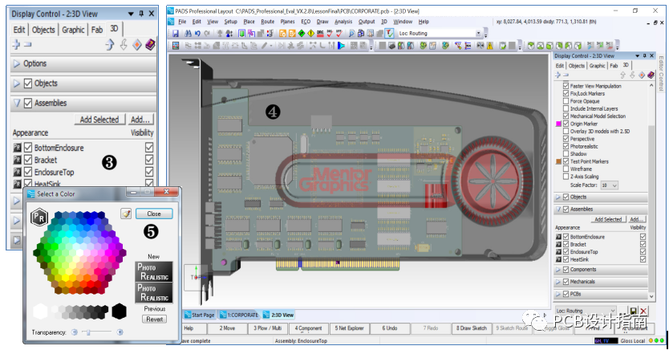Collapse the Assemblies section in left panel
669x350 pixels.
(x=17, y=103)
